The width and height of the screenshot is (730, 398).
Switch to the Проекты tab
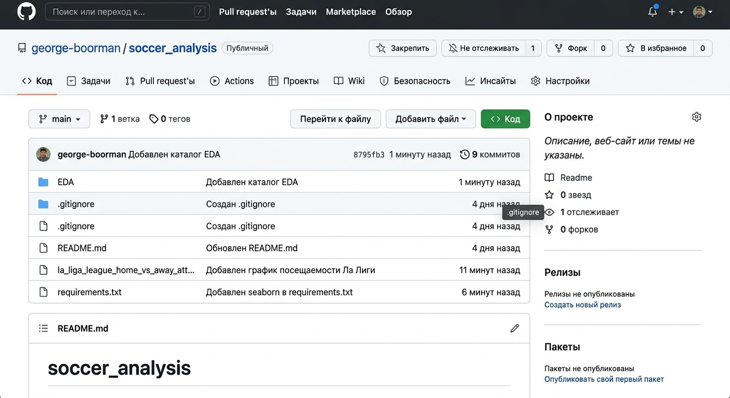(293, 81)
